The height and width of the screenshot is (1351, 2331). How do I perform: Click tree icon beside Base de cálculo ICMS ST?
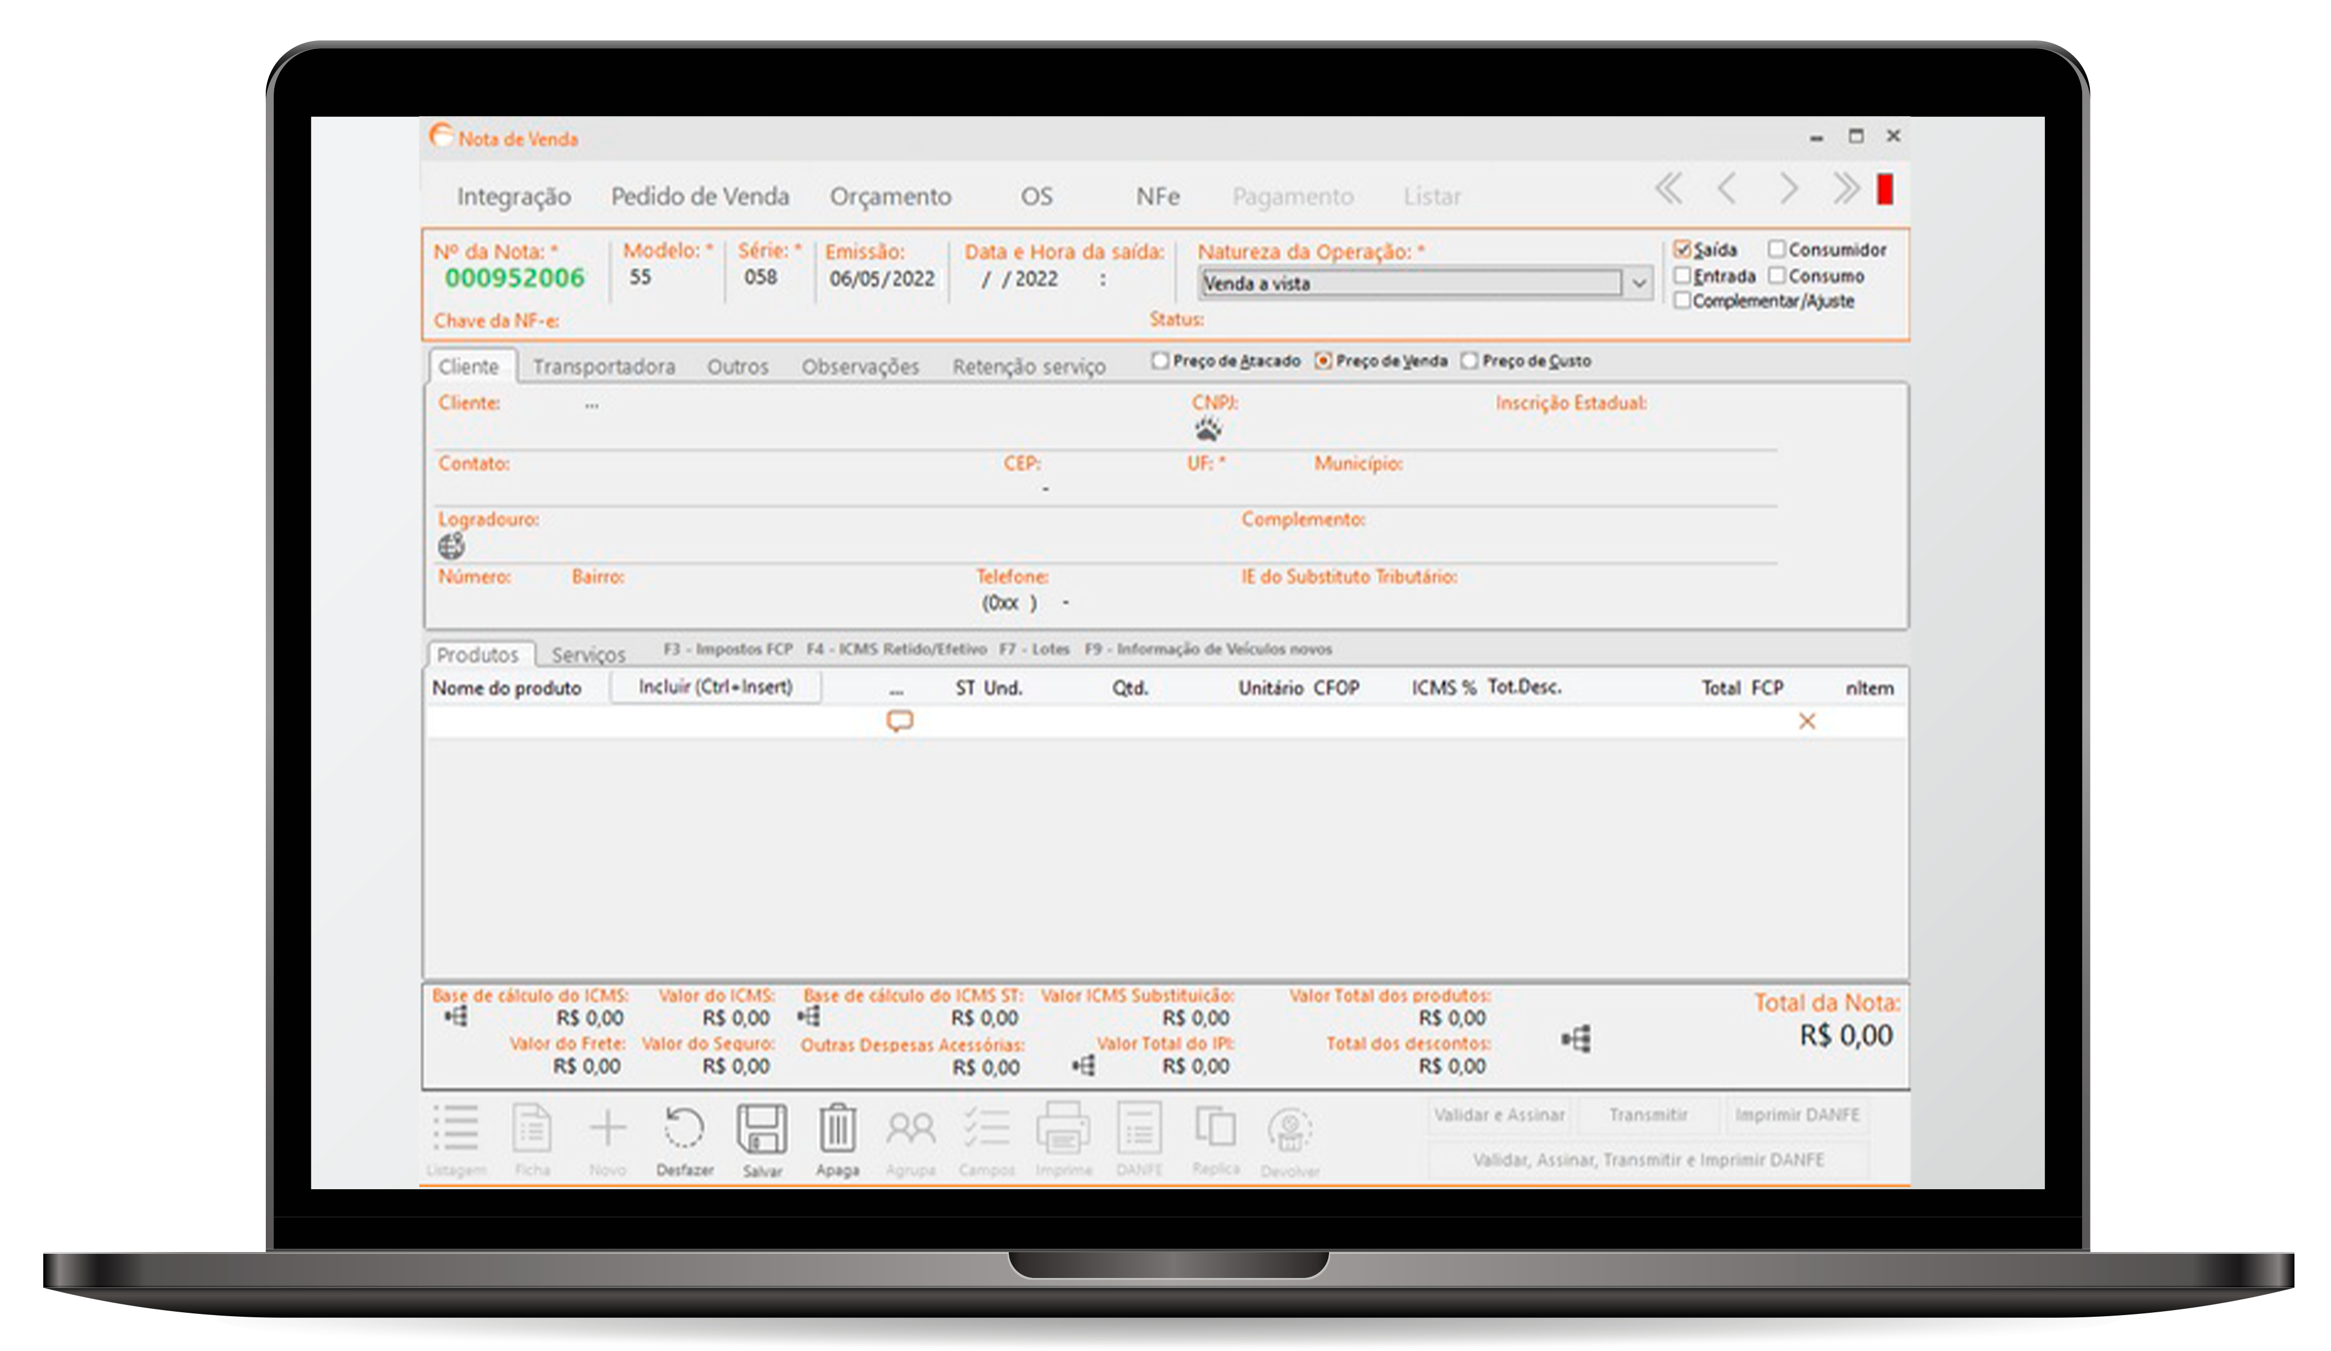coord(809,1017)
